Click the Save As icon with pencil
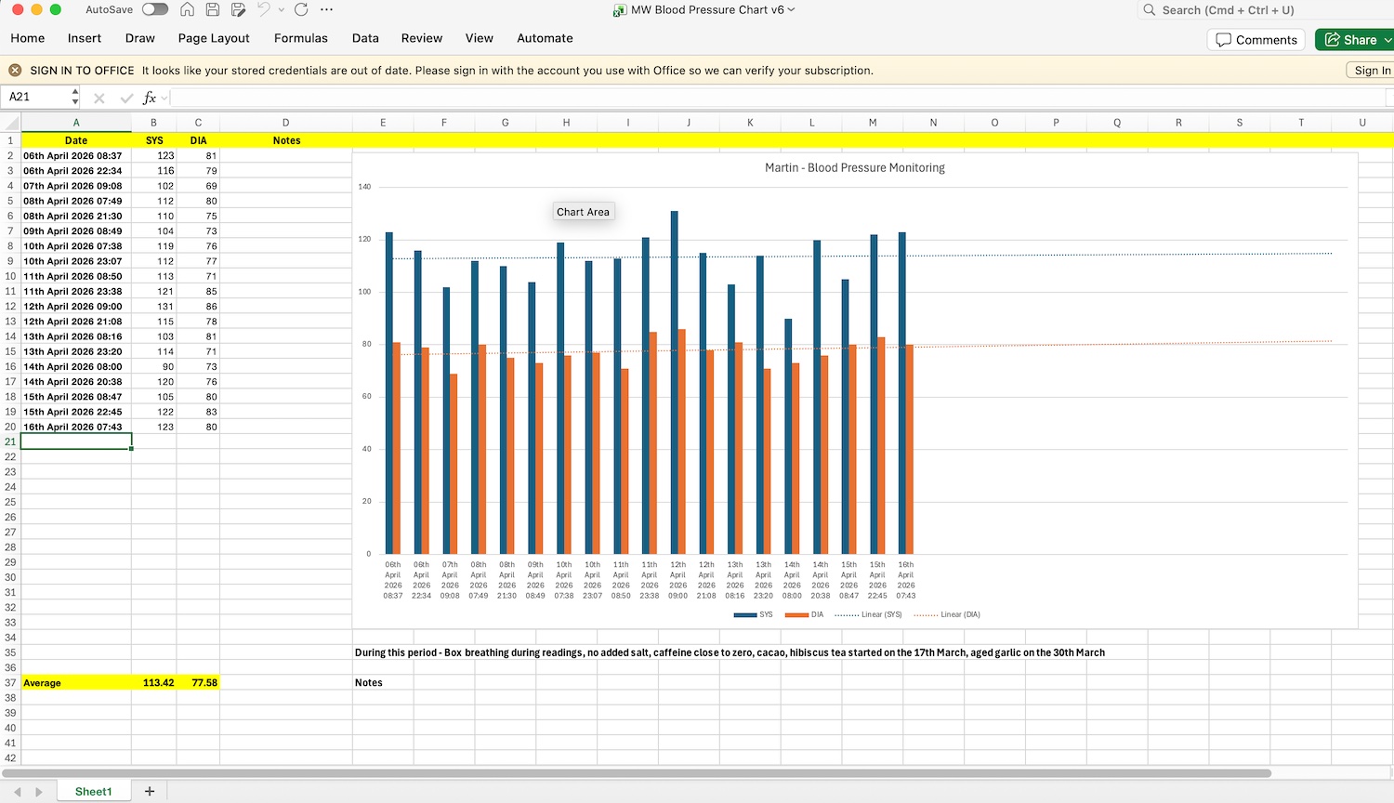The width and height of the screenshot is (1394, 803). [239, 10]
